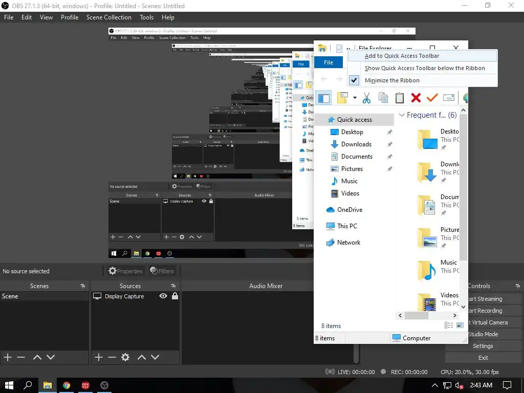The image size is (524, 393).
Task: Toggle Display Capture visibility eye icon
Action: [x=163, y=296]
